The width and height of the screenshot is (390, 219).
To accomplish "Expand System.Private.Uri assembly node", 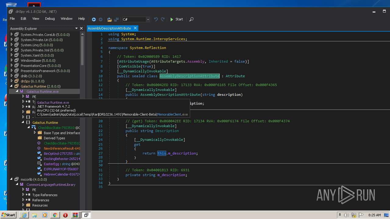I will pos(12,40).
